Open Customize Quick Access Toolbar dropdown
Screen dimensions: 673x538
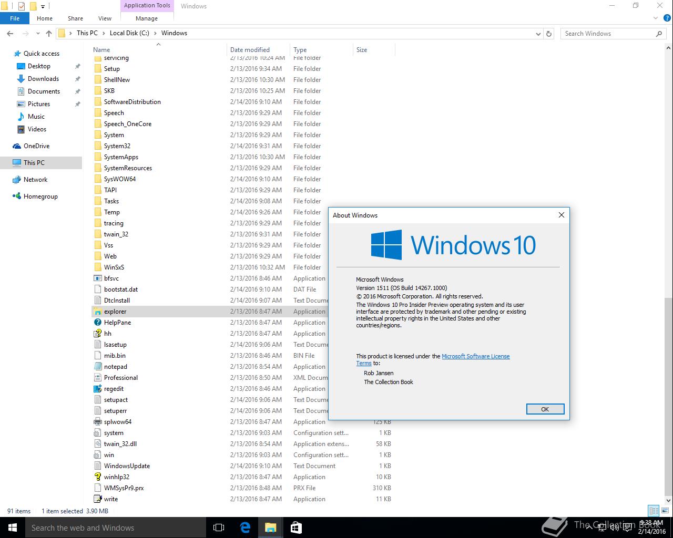click(x=43, y=6)
